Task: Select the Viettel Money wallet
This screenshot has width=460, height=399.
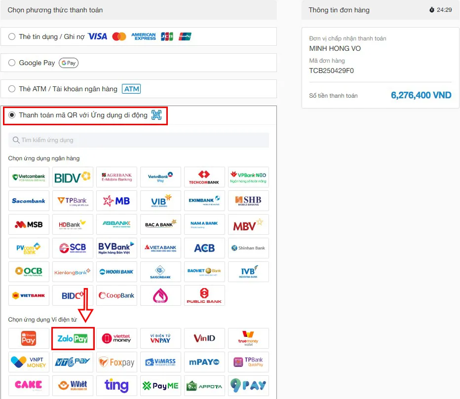Action: [117, 338]
